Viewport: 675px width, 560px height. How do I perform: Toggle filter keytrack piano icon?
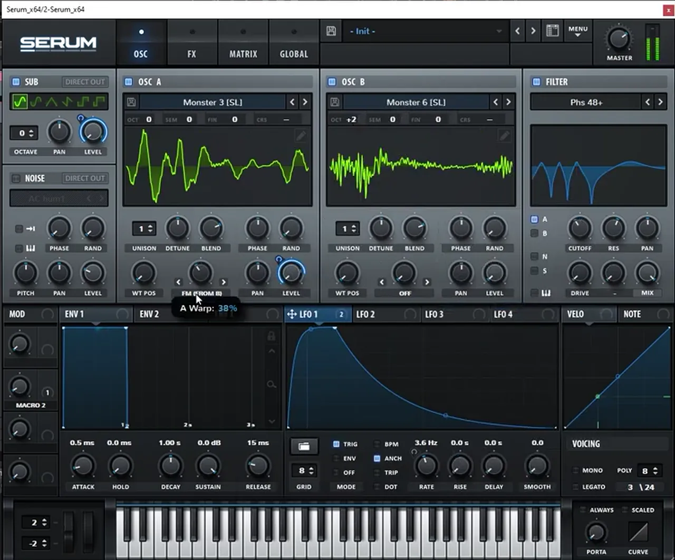(546, 293)
